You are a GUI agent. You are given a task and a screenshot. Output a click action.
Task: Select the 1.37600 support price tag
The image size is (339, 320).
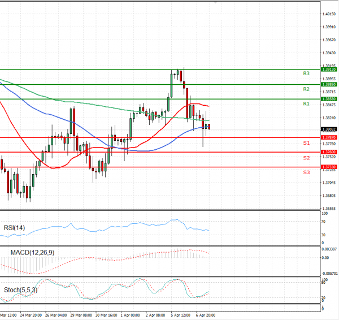329,152
